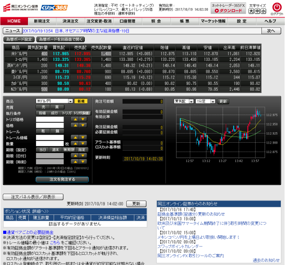Choose トリガ execution condition

point(67,113)
